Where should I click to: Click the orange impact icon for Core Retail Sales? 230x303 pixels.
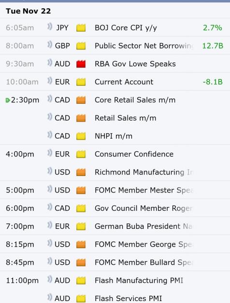coord(81,100)
